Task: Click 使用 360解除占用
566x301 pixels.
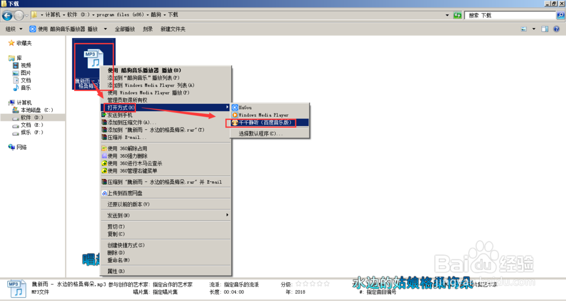Action: pos(166,149)
